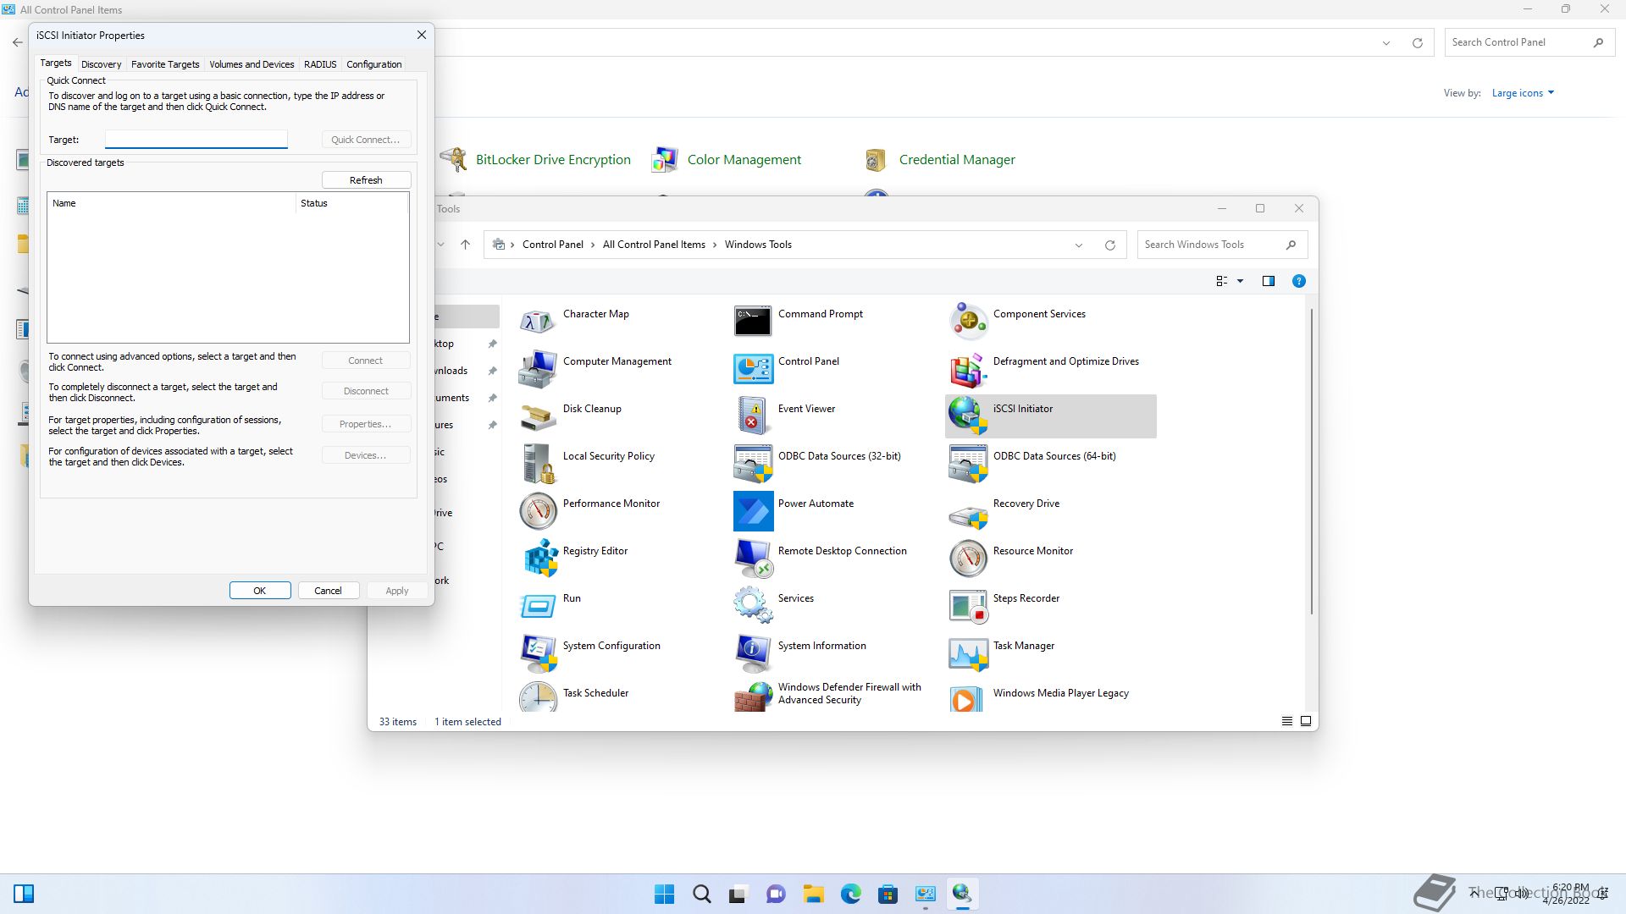Open System Information icon
The height and width of the screenshot is (914, 1626).
click(753, 652)
